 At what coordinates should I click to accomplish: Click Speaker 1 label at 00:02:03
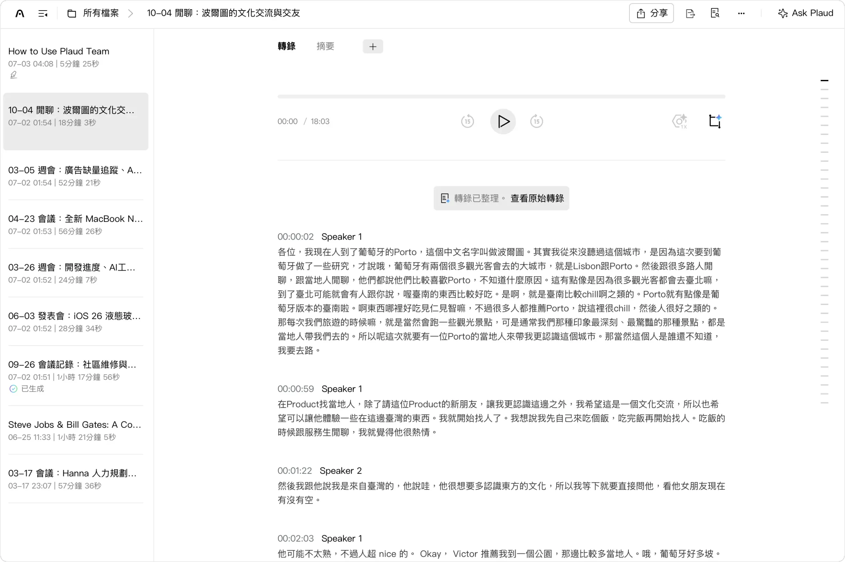pos(342,538)
